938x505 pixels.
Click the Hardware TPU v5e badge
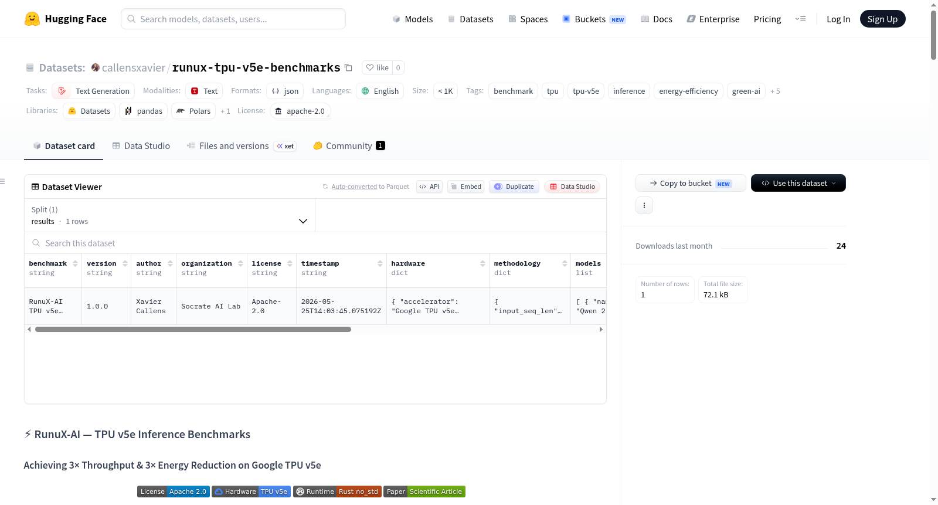coord(251,492)
